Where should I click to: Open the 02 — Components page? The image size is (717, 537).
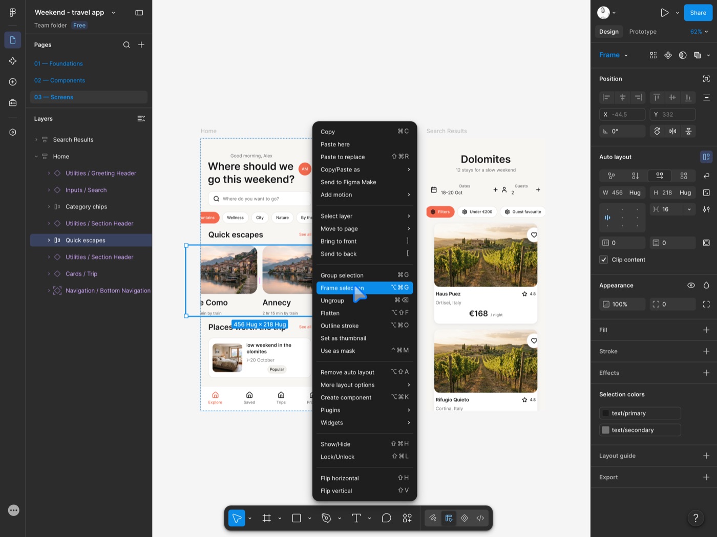[x=59, y=80]
